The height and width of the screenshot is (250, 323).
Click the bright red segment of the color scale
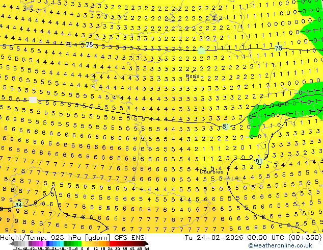[111, 243]
